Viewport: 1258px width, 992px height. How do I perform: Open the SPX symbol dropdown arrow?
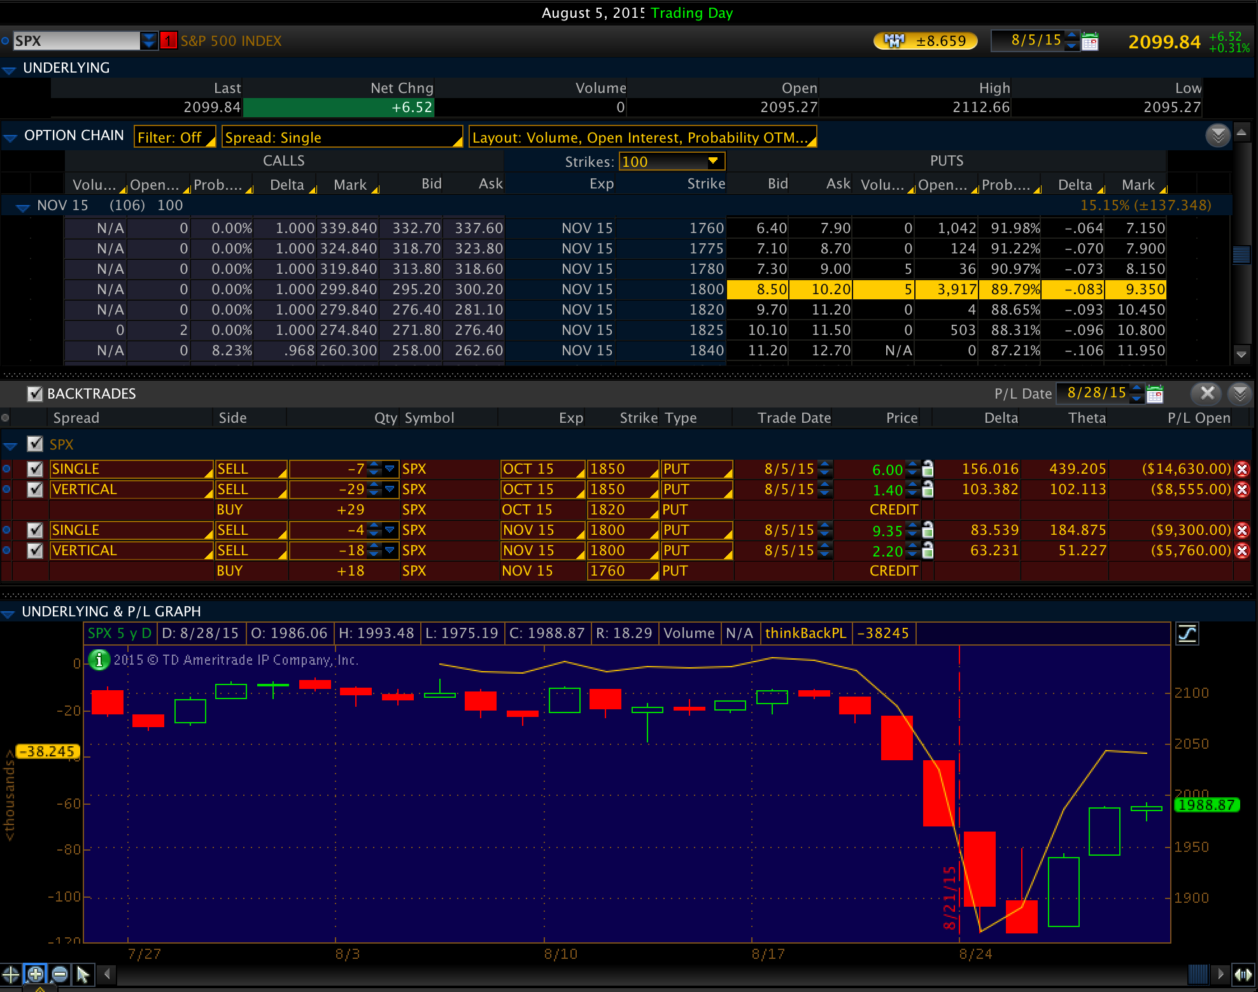149,41
